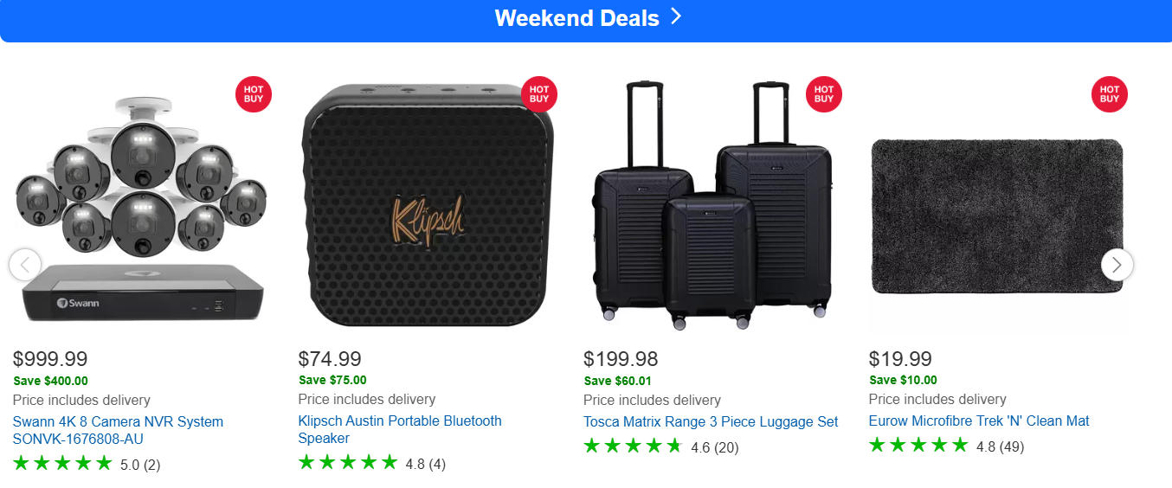Click star rating of Tosca luggage set
The image size is (1172, 488).
pyautogui.click(x=634, y=446)
